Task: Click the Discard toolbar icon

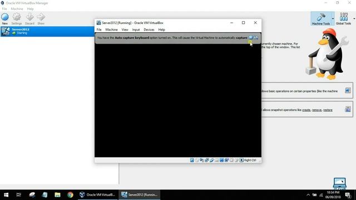Action: click(29, 19)
